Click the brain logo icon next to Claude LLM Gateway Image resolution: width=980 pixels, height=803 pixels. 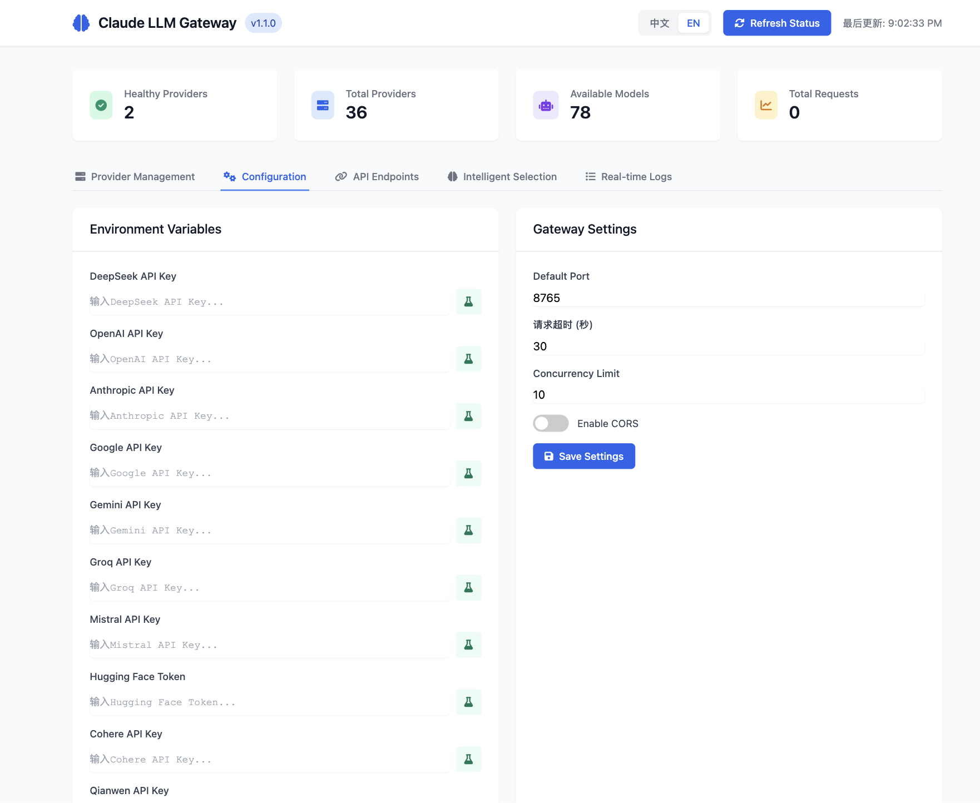(x=81, y=23)
